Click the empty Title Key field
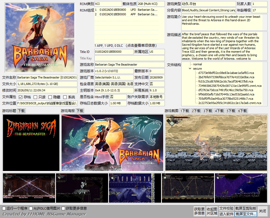The image size is (270, 218). [x=130, y=58]
